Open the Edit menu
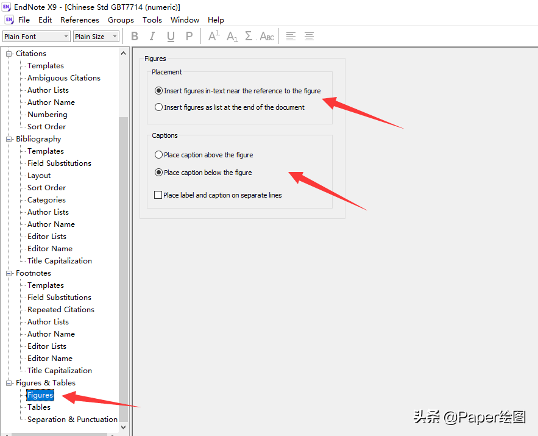The width and height of the screenshot is (538, 436). 45,20
